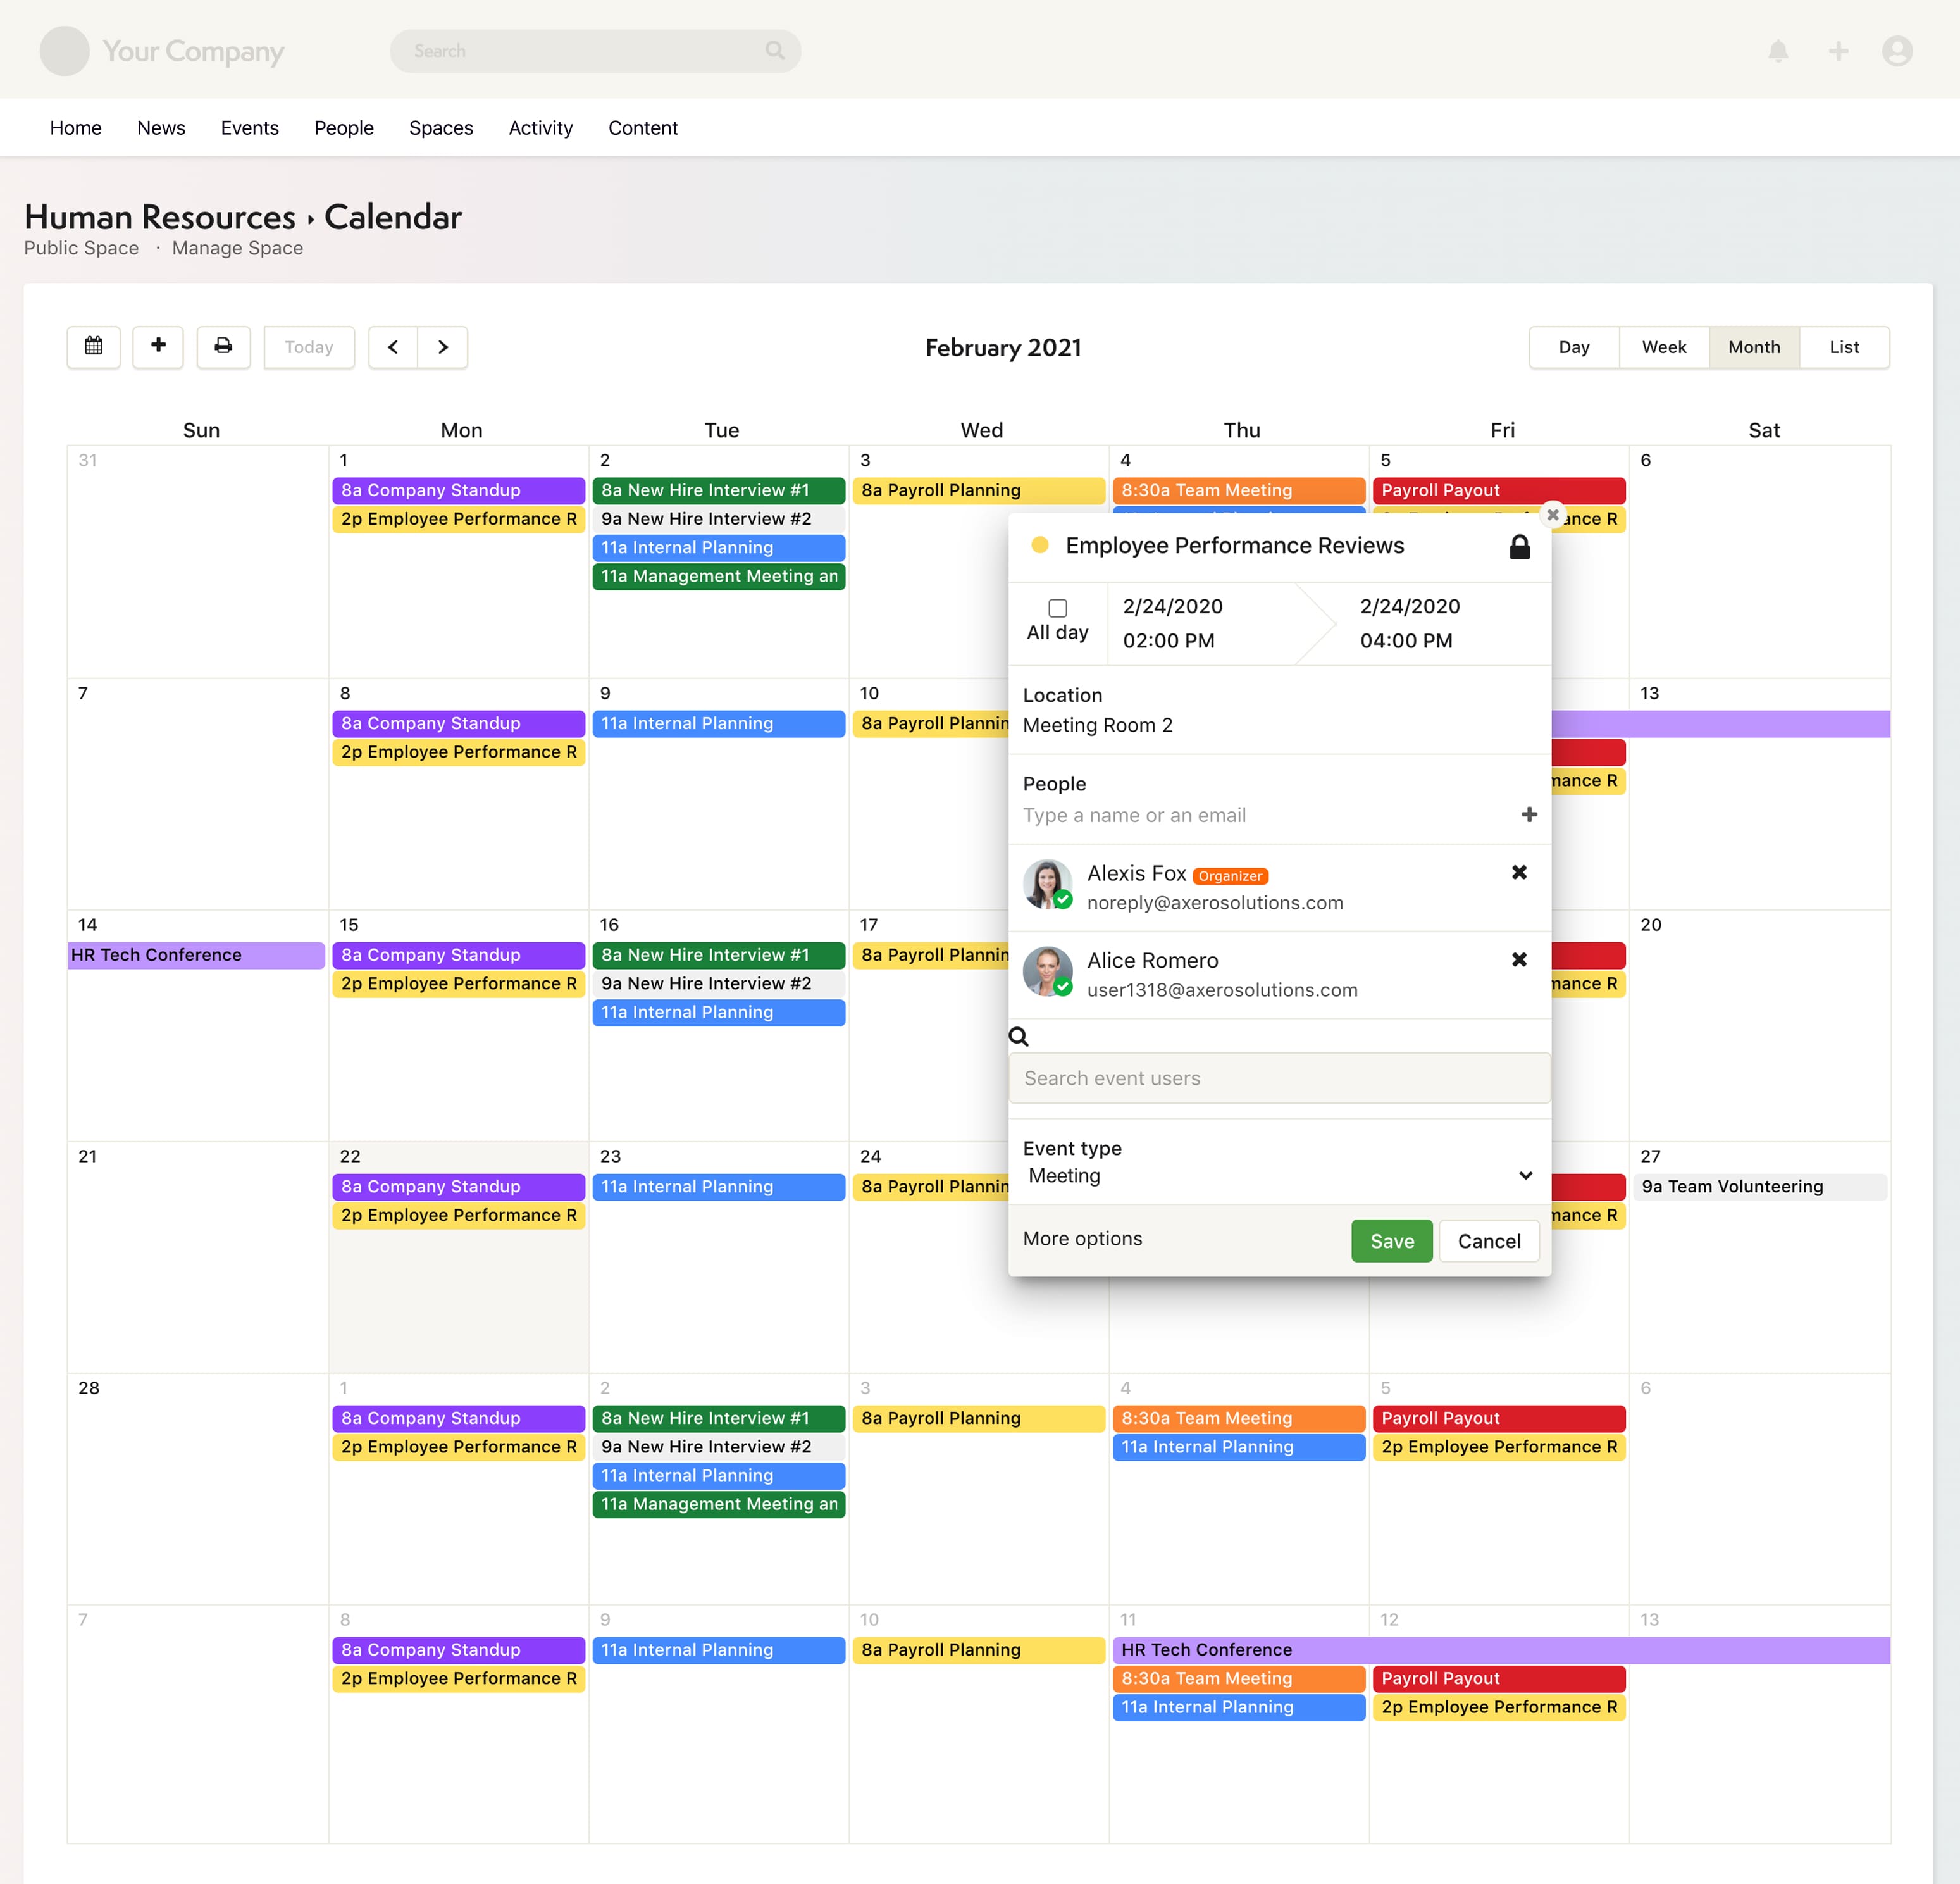Screen dimensions: 1960x1884
Task: Switch to Week view
Action: 1663,347
